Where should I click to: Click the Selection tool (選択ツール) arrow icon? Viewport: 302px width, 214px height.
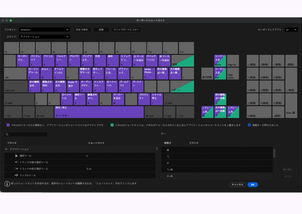click(17, 155)
